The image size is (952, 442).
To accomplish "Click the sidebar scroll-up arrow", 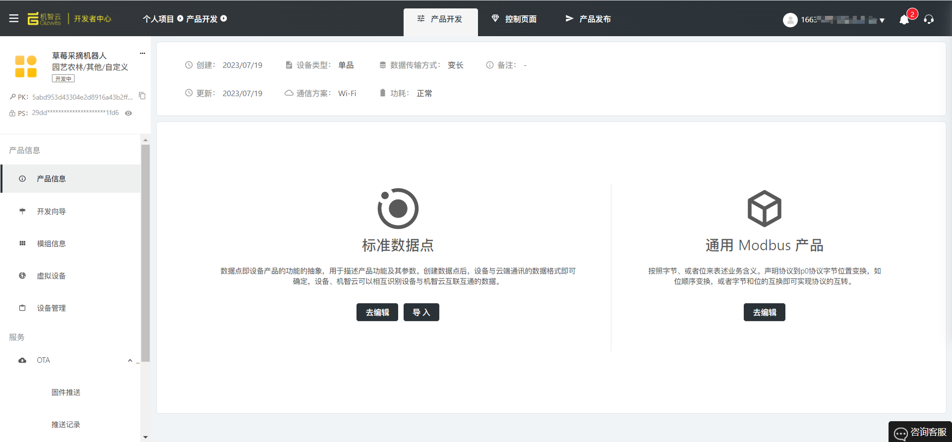I will pyautogui.click(x=146, y=140).
